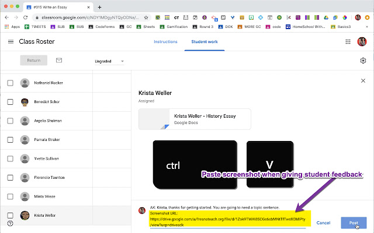374x233 pixels.
Task: Switch to the Instructions tab
Action: click(x=165, y=42)
